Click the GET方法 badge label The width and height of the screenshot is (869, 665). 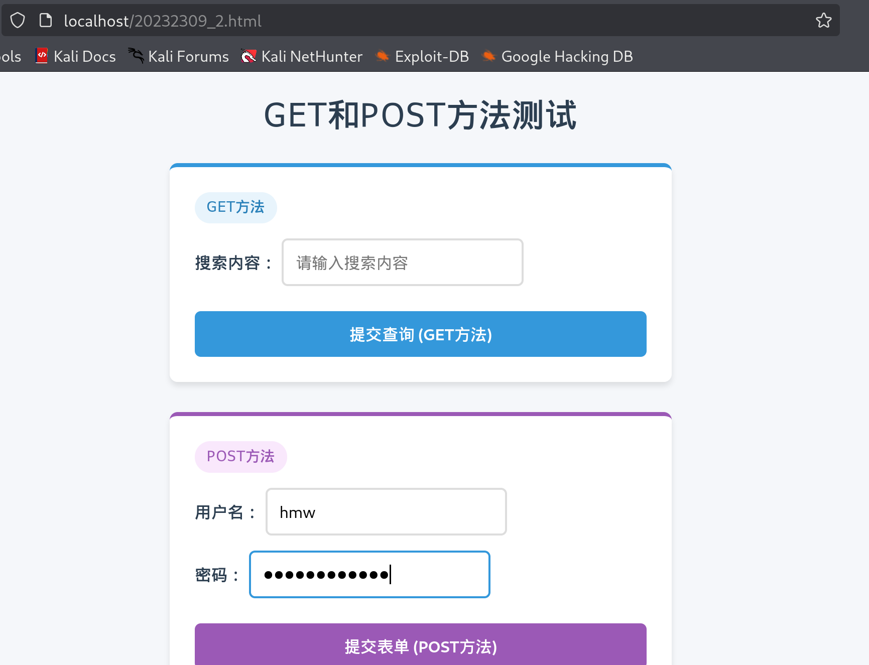click(x=236, y=207)
